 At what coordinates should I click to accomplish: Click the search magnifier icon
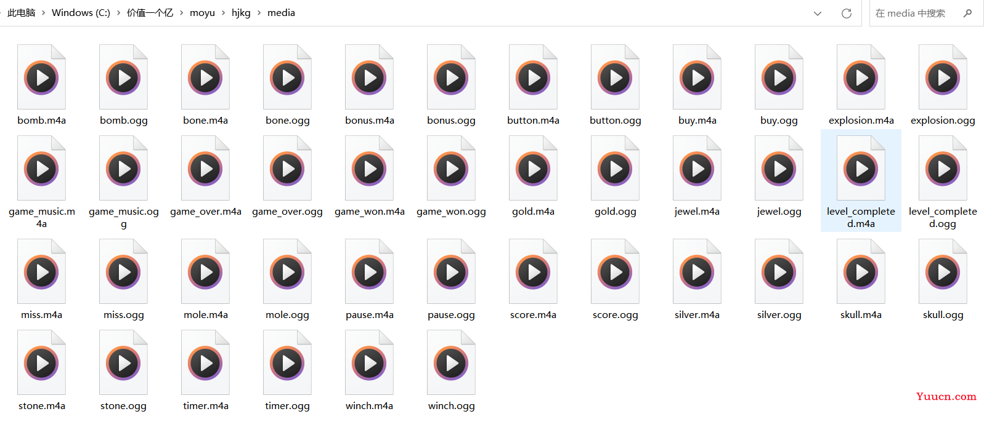pos(967,13)
